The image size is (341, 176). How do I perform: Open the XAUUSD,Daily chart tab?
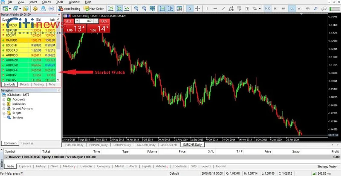(x=146, y=145)
